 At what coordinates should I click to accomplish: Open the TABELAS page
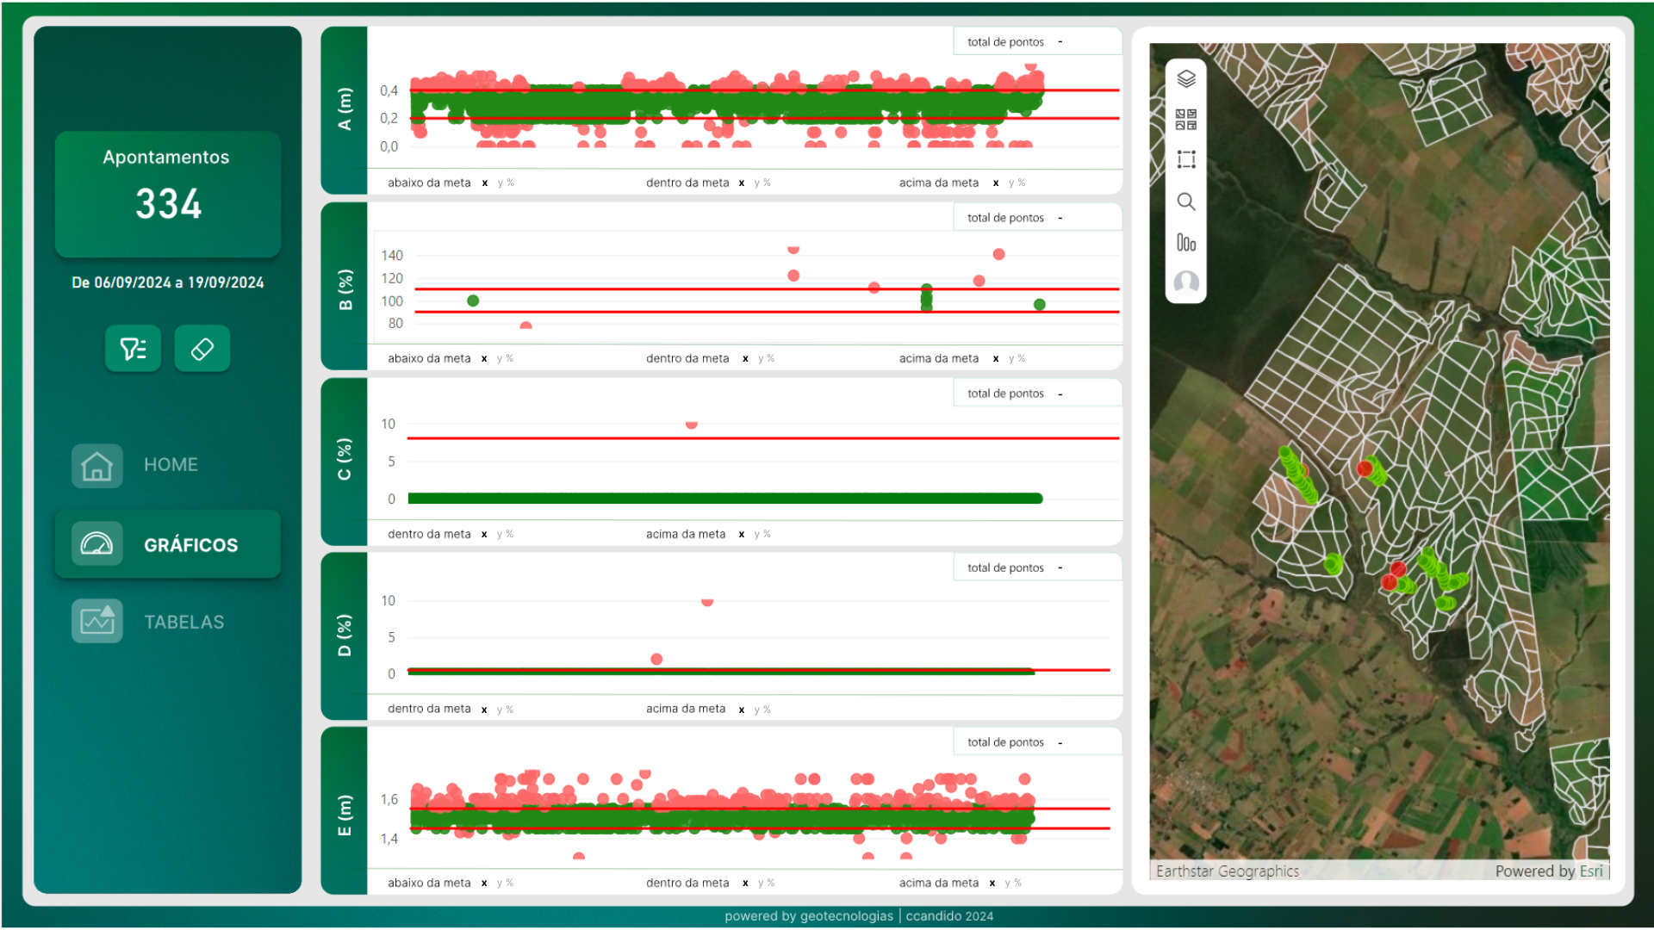pyautogui.click(x=183, y=622)
